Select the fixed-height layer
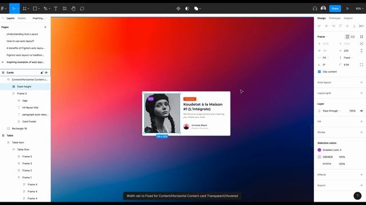The width and height of the screenshot is (366, 205). [25, 87]
